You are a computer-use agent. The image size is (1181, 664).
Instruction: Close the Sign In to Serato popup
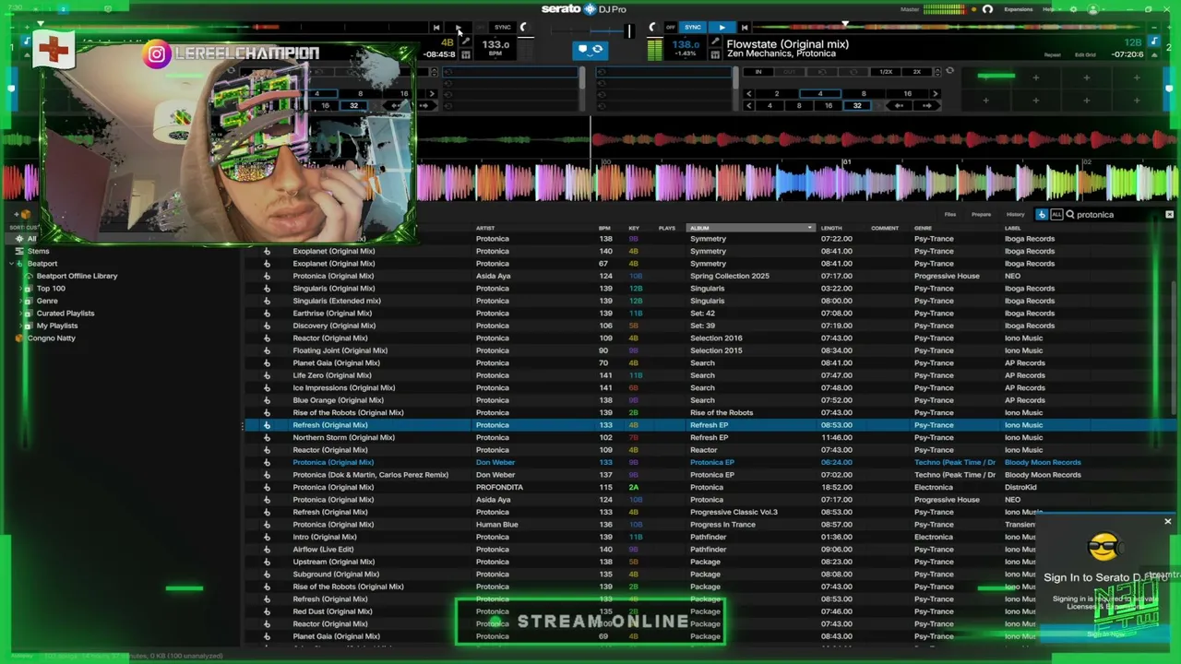[x=1167, y=522]
